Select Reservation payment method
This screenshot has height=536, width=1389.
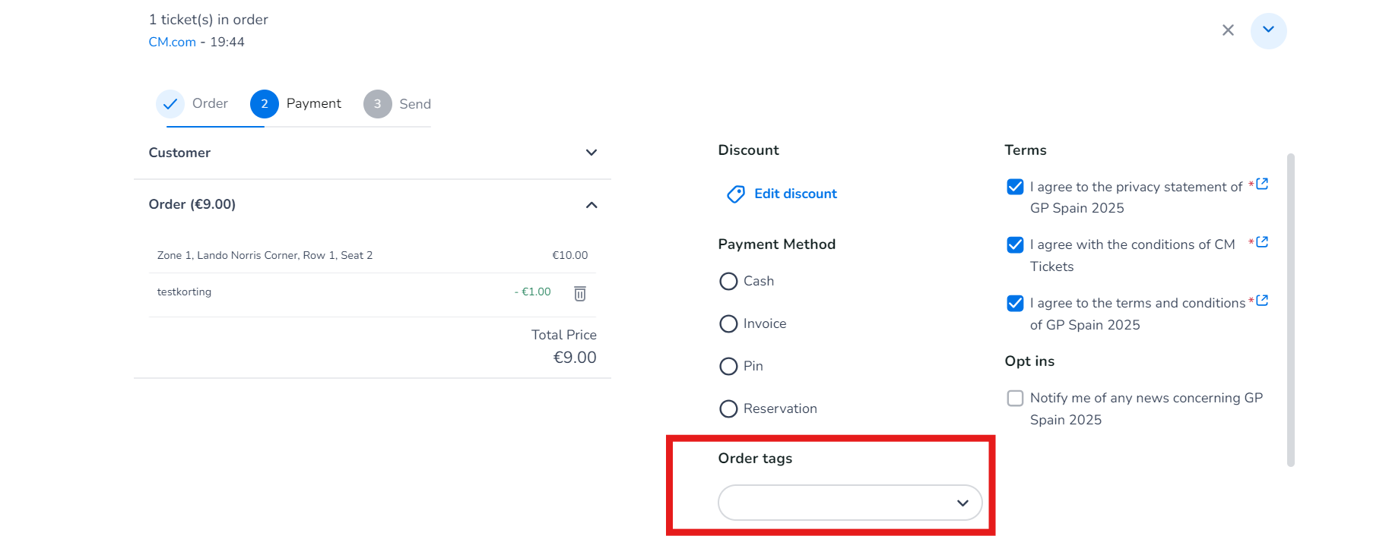click(x=728, y=409)
